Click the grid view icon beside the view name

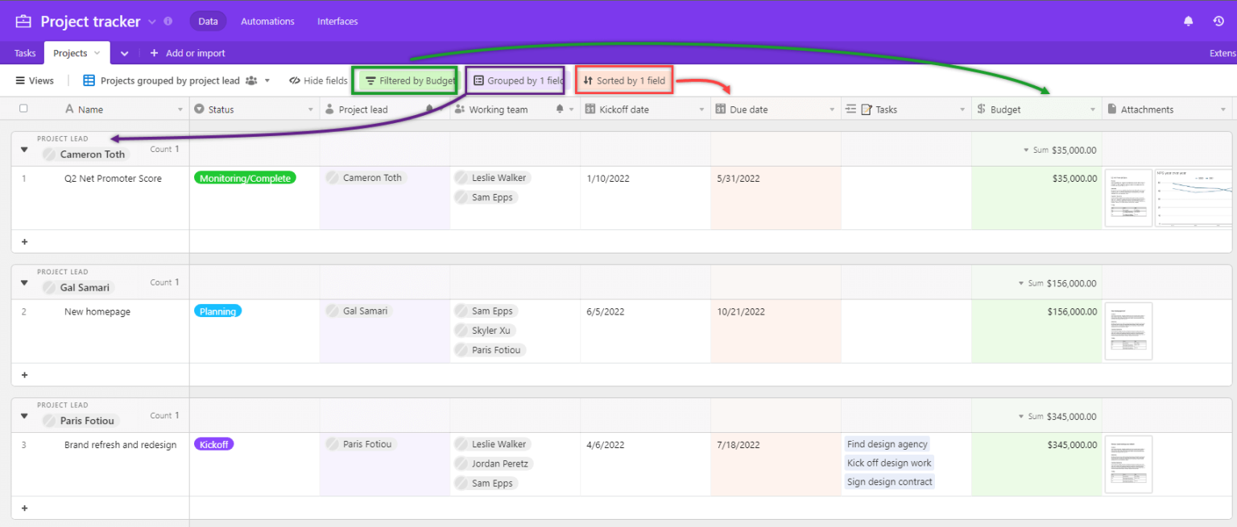(x=89, y=80)
